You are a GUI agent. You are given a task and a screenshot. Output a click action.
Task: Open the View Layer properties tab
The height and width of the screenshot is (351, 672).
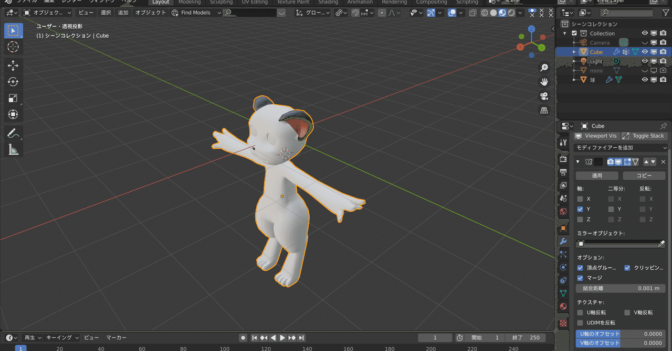click(563, 185)
